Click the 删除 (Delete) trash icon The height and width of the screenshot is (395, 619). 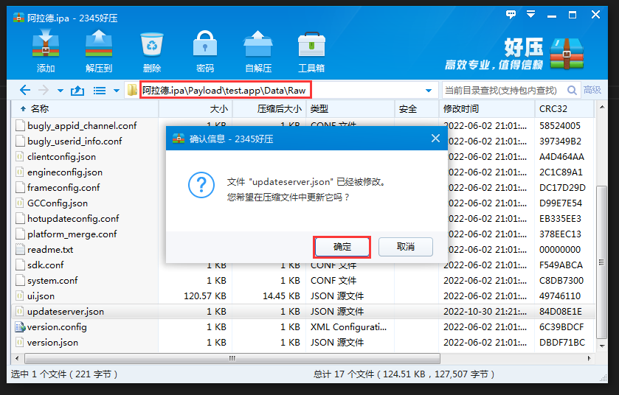152,52
